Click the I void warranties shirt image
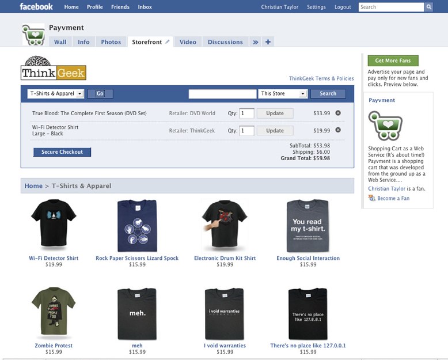Screen dimensions: 448x360 coord(225,314)
